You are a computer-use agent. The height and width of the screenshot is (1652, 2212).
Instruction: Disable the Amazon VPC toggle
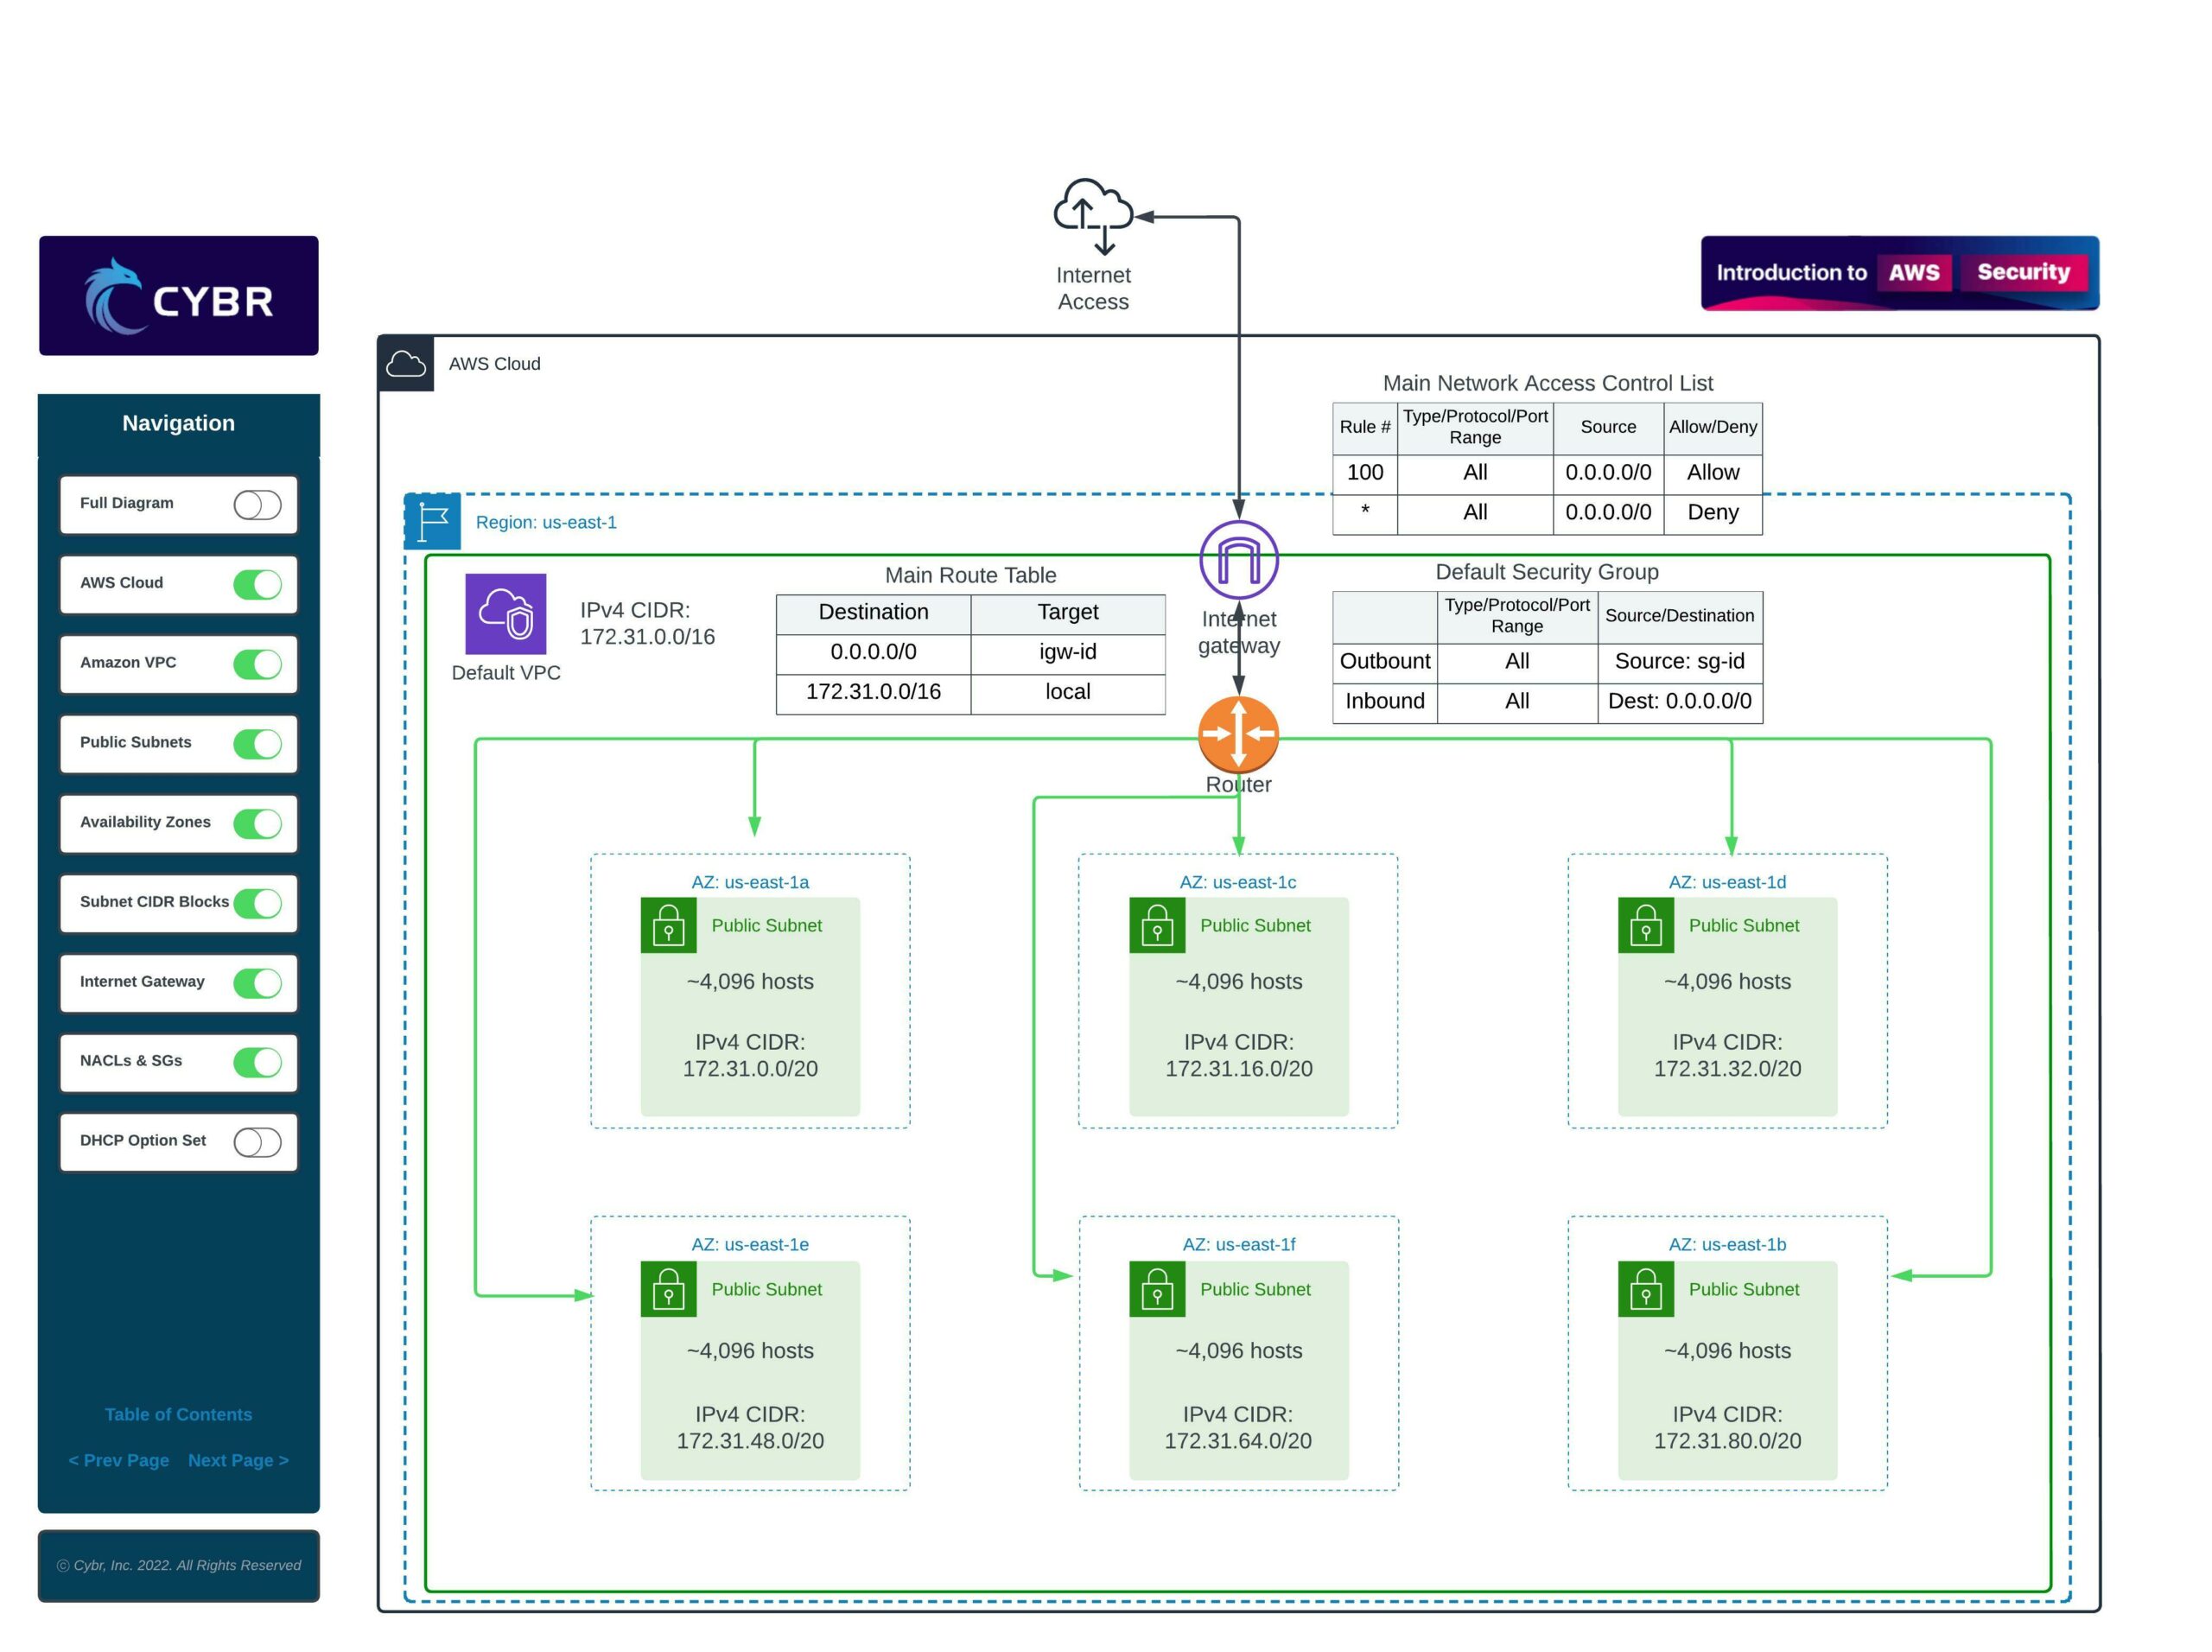click(257, 664)
